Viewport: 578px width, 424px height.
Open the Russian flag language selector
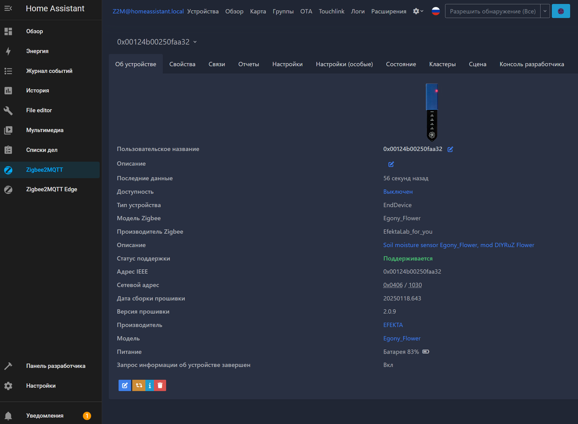point(435,11)
